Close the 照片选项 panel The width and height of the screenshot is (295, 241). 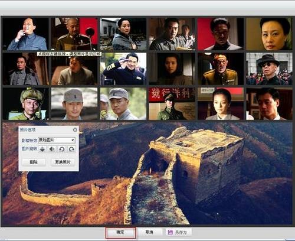point(75,130)
